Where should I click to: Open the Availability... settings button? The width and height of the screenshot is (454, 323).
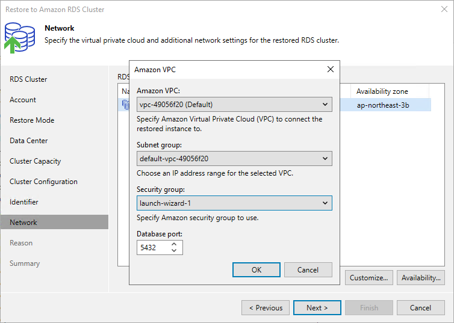click(421, 278)
